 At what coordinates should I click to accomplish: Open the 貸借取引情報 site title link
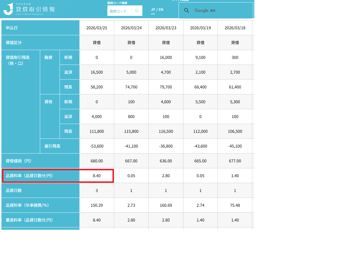pyautogui.click(x=35, y=9)
